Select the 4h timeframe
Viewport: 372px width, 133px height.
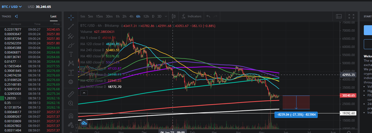131,16
